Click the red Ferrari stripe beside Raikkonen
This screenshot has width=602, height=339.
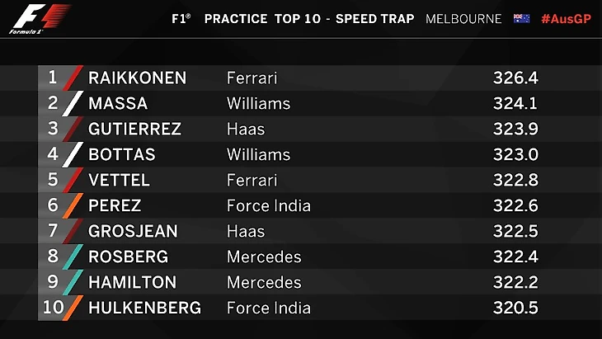click(73, 78)
